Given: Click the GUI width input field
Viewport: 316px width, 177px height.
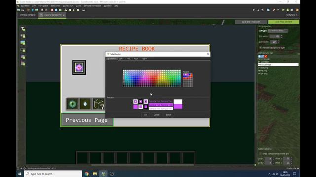Looking at the screenshot, I should pos(275,36).
